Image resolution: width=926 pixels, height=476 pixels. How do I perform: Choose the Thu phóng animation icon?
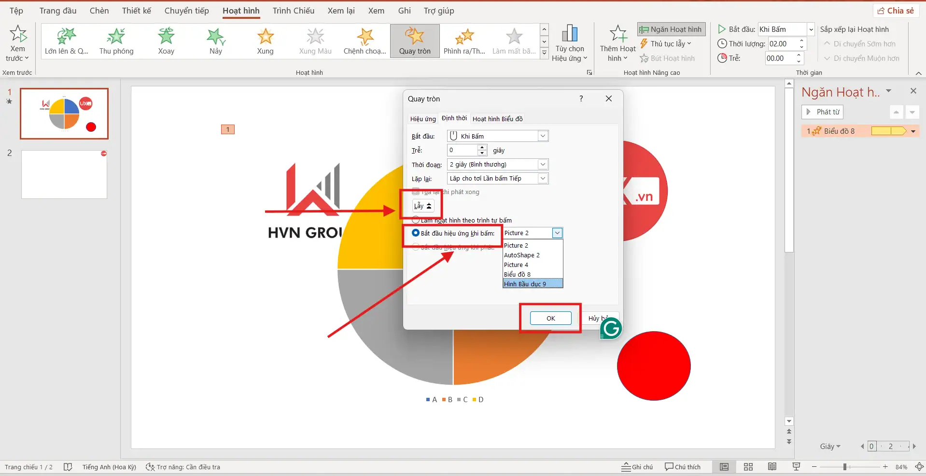(116, 41)
